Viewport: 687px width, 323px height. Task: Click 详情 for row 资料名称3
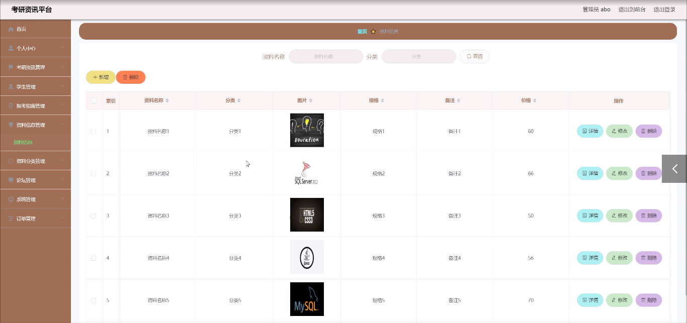[590, 216]
